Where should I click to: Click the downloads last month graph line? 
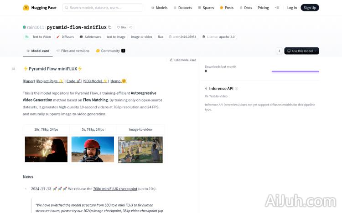pyautogui.click(x=295, y=71)
